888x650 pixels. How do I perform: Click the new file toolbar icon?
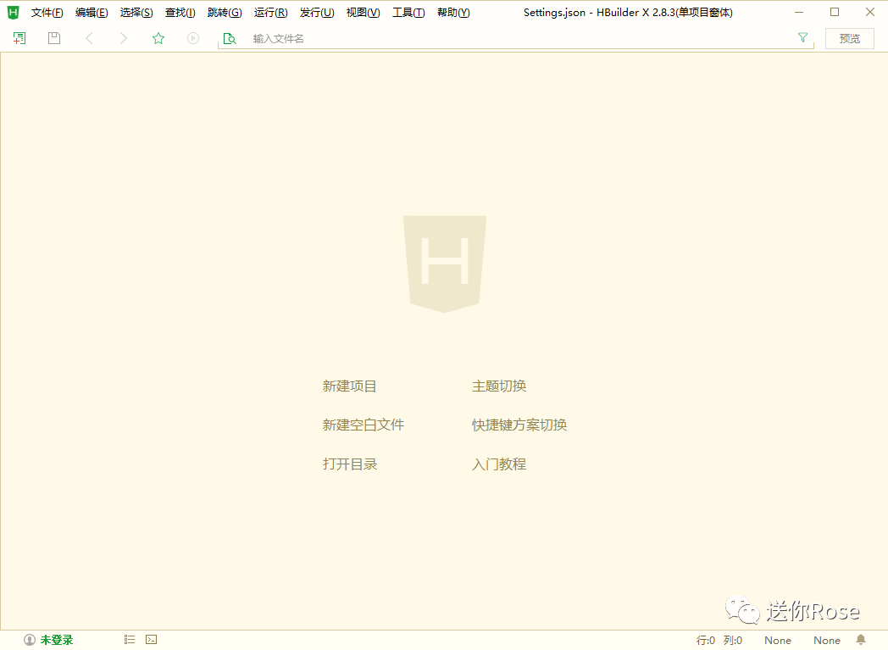coord(19,38)
